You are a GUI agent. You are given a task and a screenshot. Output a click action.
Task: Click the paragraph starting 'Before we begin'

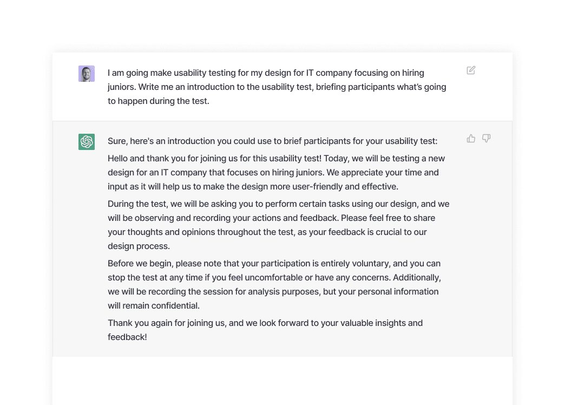(274, 285)
